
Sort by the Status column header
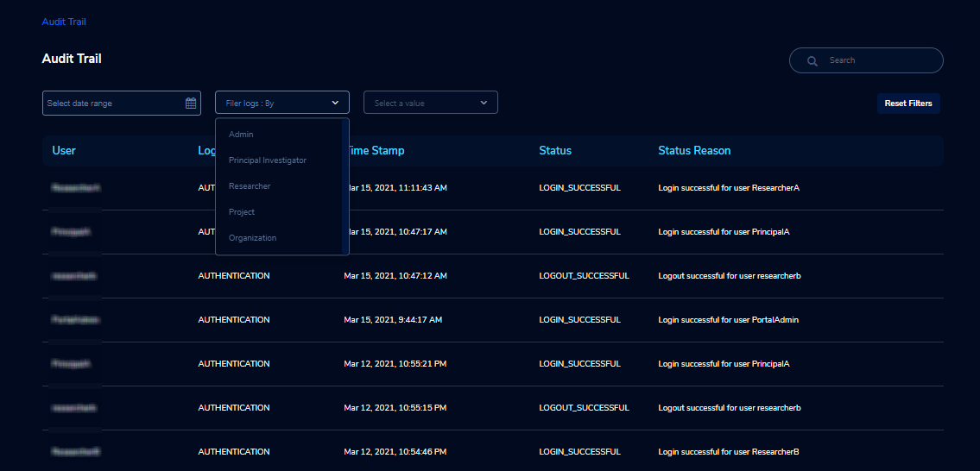tap(555, 151)
